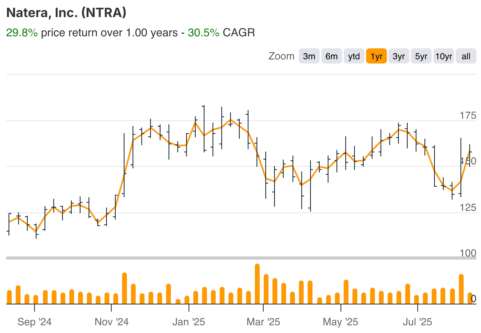Pick the 10yr zoom option

(443, 56)
